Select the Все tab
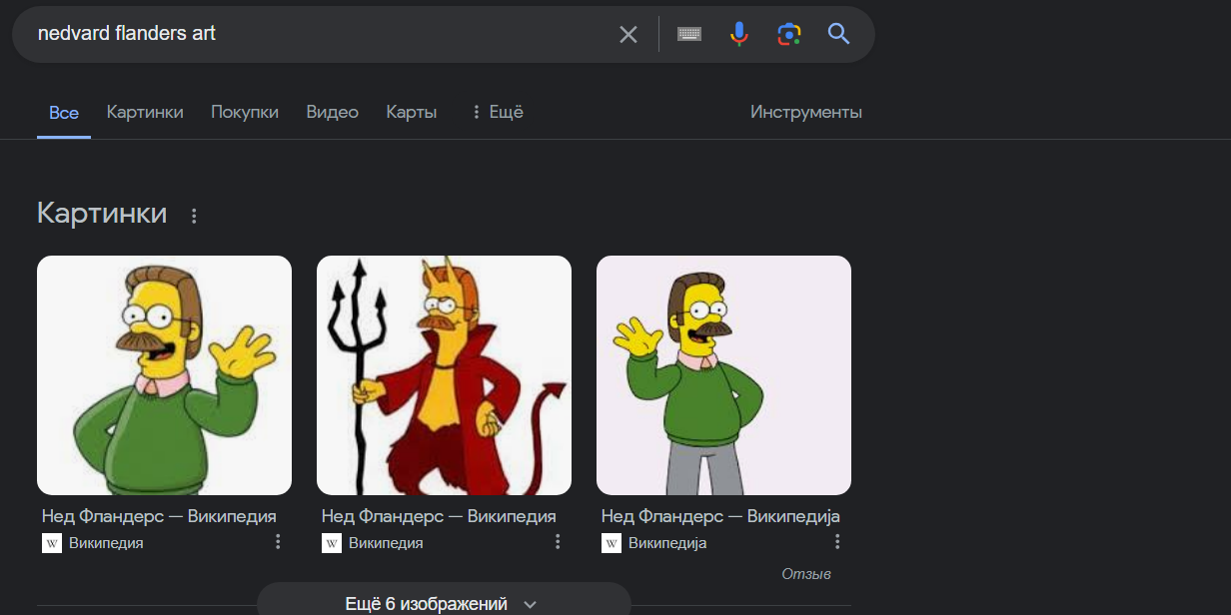 (x=64, y=113)
